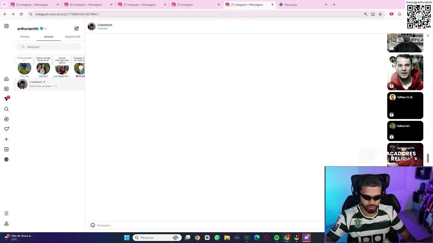
Task: Go forward in browser history
Action: pyautogui.click(x=13, y=14)
